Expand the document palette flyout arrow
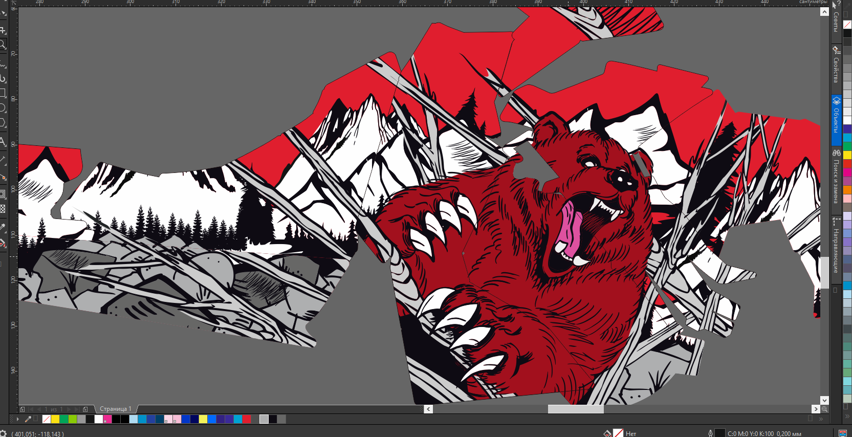 (18, 419)
